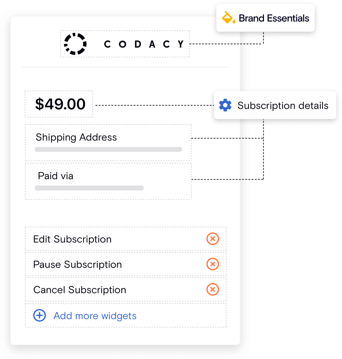Click the Paid via placeholder bar
342x359 pixels.
89,188
